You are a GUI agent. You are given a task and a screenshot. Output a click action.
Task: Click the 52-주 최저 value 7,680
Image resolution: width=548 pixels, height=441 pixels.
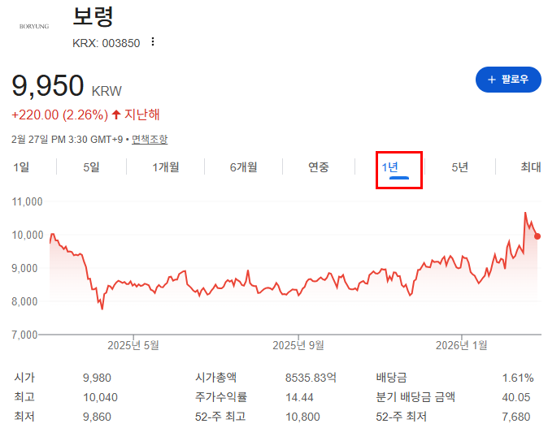(x=516, y=417)
